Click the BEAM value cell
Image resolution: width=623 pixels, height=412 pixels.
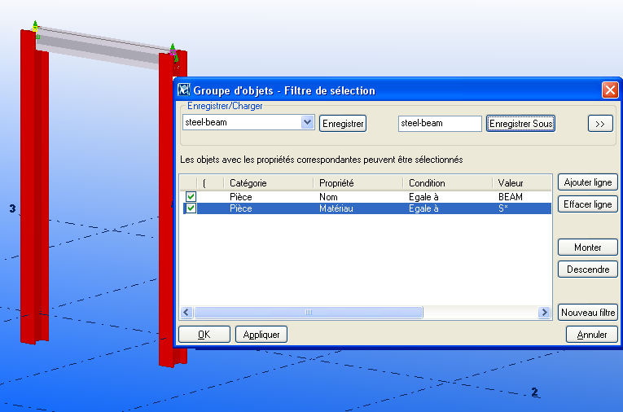coord(510,197)
